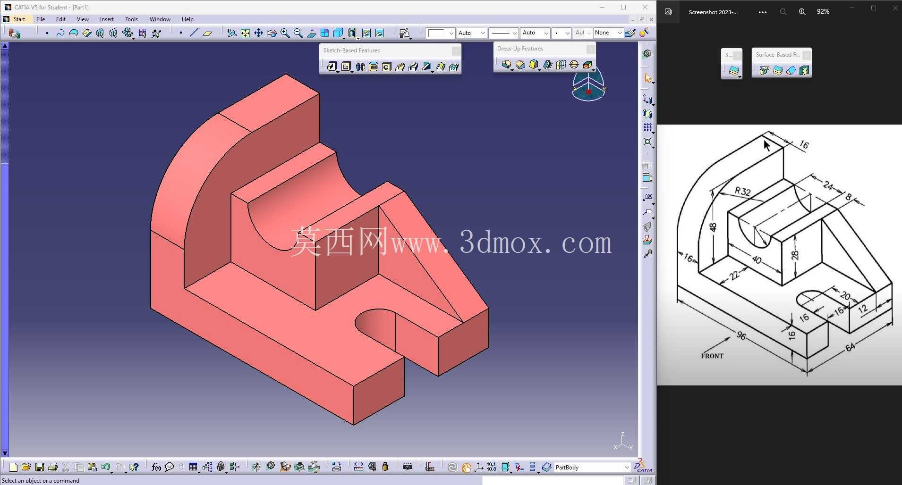
Task: Select the Edge Fillet tool
Action: pos(506,65)
